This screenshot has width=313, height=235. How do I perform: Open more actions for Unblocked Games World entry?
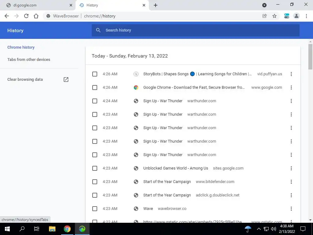(291, 169)
